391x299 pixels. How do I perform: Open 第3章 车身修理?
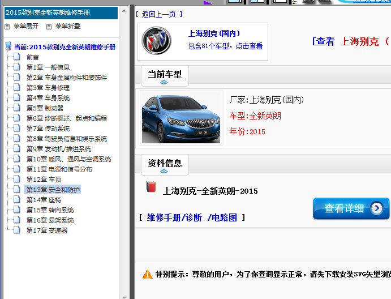click(48, 88)
